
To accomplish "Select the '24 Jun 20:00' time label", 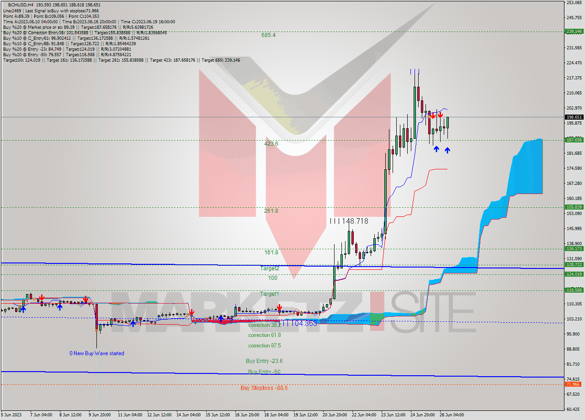I will [x=423, y=415].
